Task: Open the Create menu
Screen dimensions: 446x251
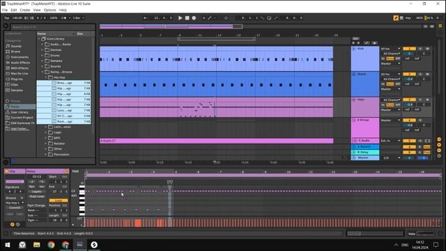Action: [x=25, y=10]
